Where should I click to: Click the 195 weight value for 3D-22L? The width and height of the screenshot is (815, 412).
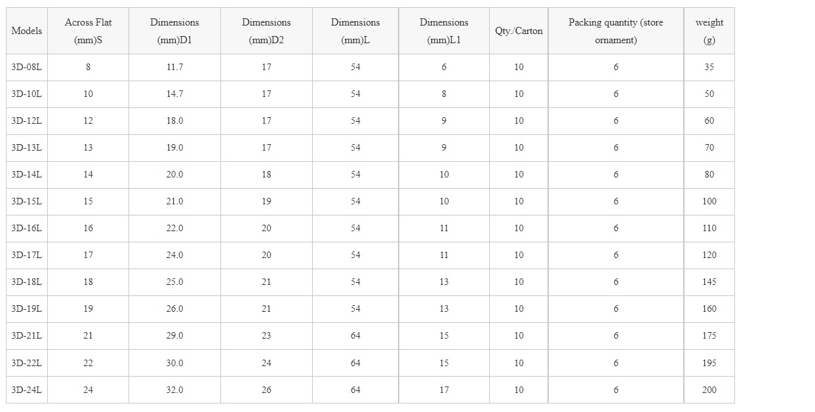(709, 363)
